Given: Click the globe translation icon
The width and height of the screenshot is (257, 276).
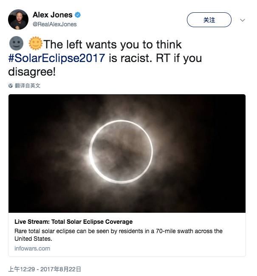Looking at the screenshot, I should [x=11, y=85].
